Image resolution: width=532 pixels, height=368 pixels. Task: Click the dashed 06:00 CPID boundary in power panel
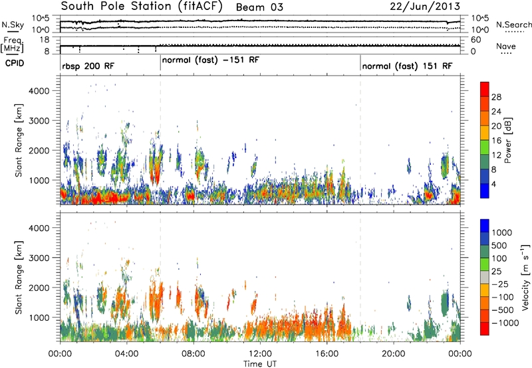160,140
